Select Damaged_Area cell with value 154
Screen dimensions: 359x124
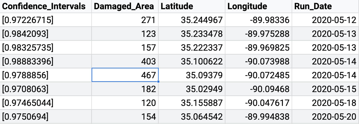(125, 116)
